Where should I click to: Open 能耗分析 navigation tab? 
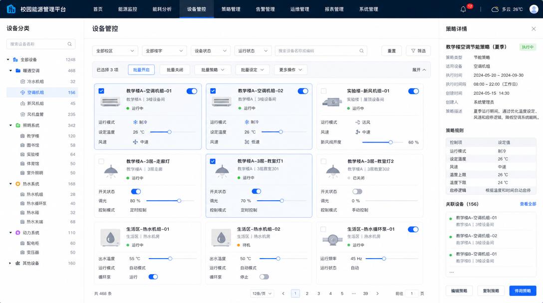[162, 9]
